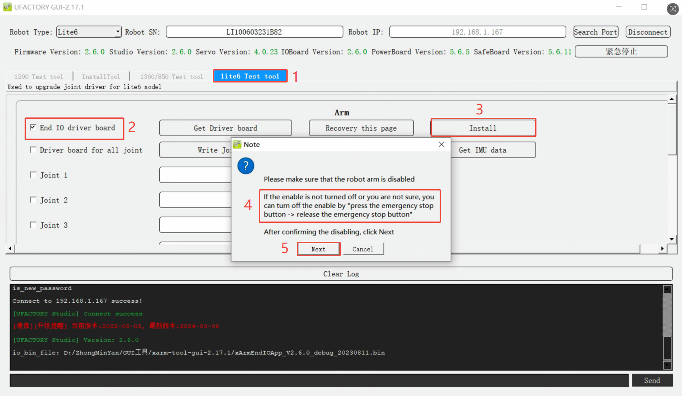Click 'After confirming the disabling, click Next' text

coord(329,232)
